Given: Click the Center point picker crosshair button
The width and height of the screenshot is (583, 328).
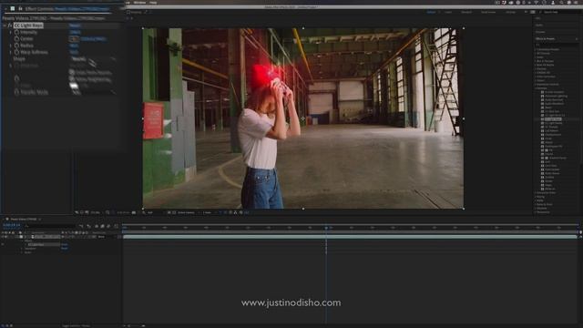Looking at the screenshot, I should pyautogui.click(x=74, y=38).
